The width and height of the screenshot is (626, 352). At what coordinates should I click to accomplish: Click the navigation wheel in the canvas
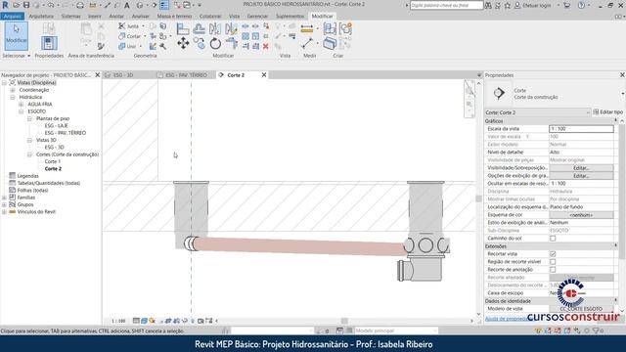coord(469,89)
